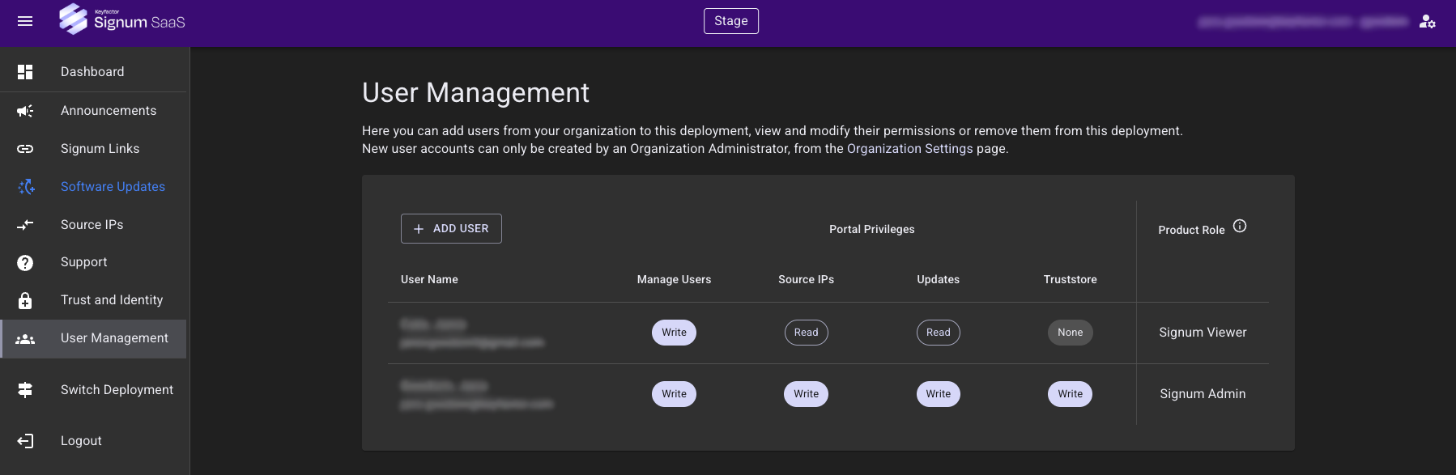This screenshot has width=1456, height=475.
Task: Toggle Source IPs Write chip for Signum Admin
Action: [806, 394]
